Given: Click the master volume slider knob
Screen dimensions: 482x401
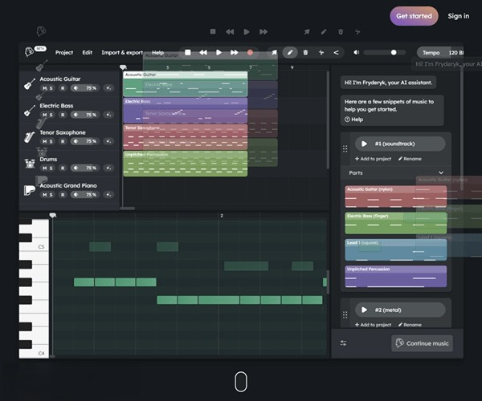Looking at the screenshot, I should [x=394, y=52].
